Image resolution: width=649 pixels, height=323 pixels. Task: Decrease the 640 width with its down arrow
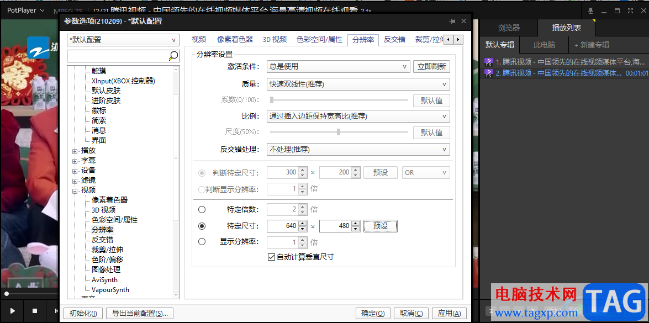(303, 229)
